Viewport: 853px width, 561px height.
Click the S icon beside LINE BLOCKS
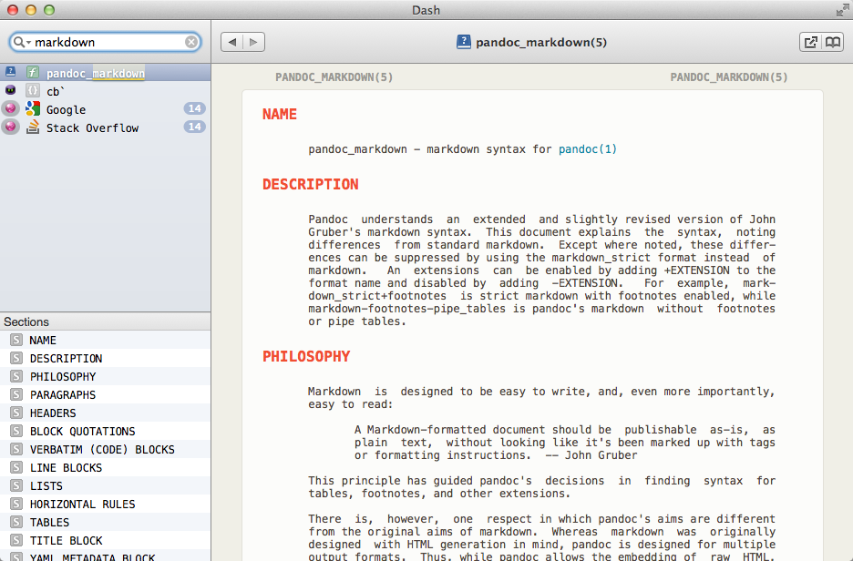pyautogui.click(x=16, y=467)
